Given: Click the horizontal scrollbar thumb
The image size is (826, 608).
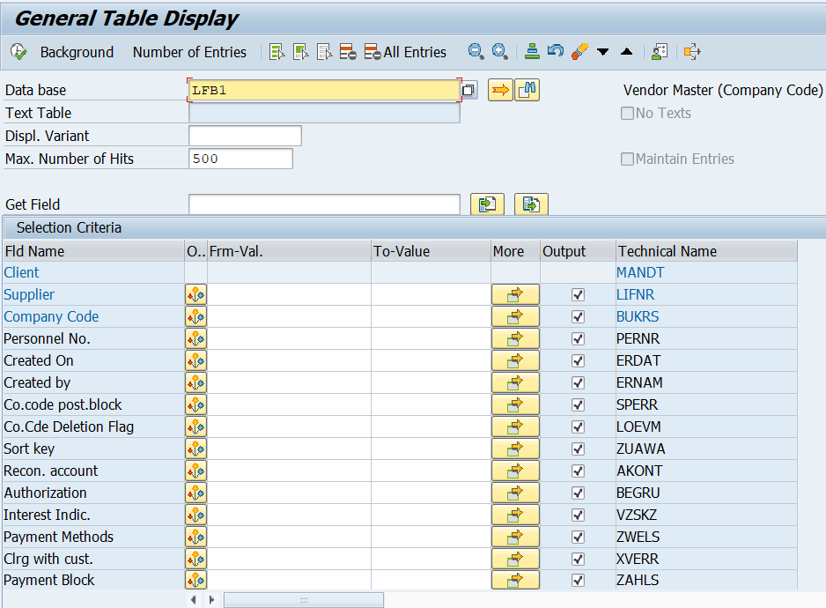Looking at the screenshot, I should pyautogui.click(x=304, y=600).
